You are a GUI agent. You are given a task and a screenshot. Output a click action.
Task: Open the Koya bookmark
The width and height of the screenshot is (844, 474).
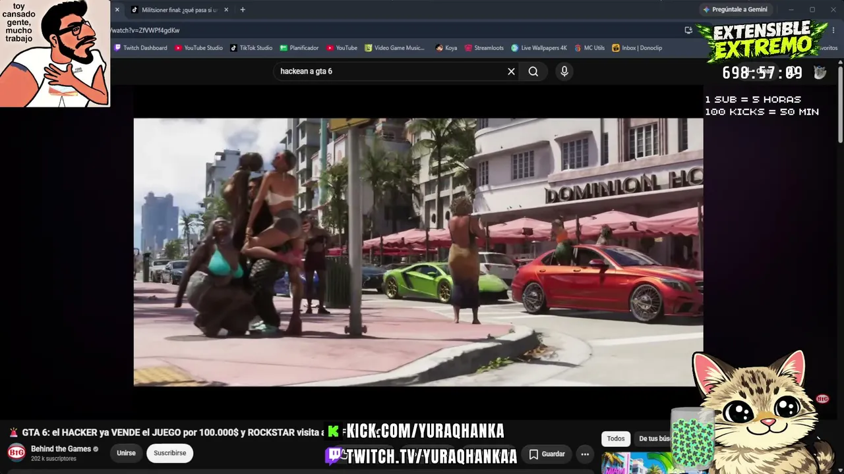point(446,48)
